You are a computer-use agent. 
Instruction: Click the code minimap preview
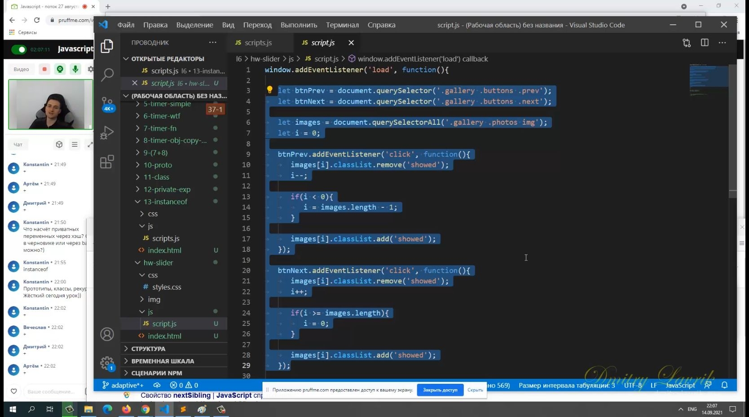click(709, 81)
